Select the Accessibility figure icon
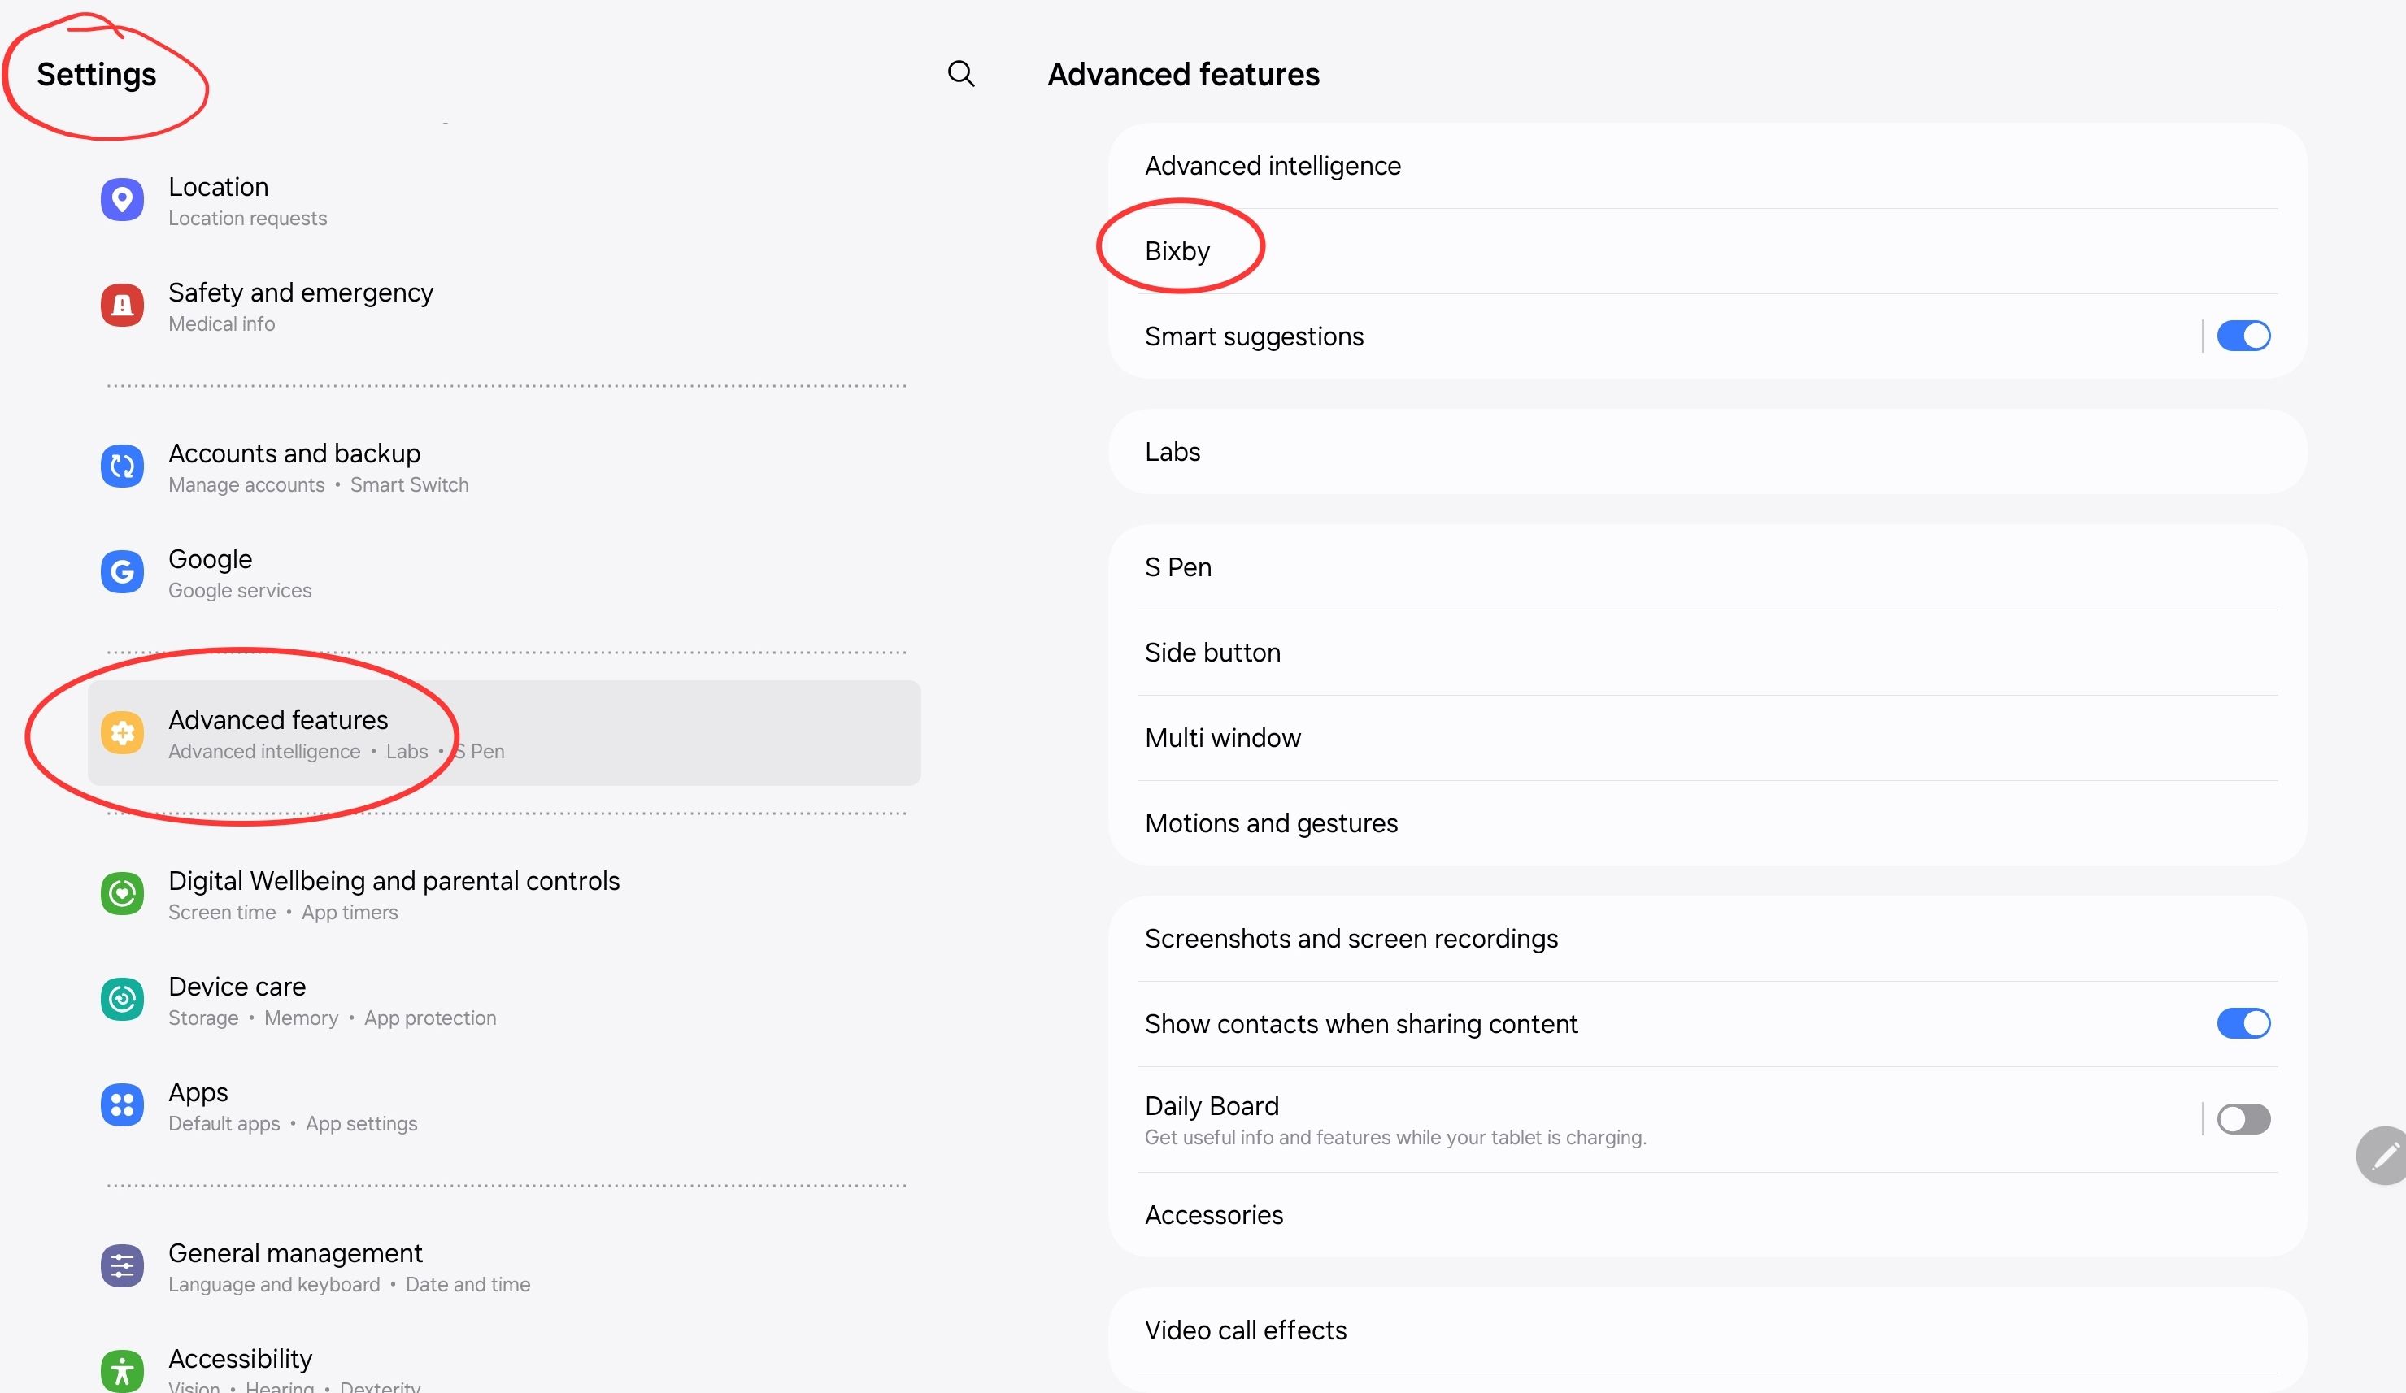2406x1393 pixels. (x=122, y=1371)
